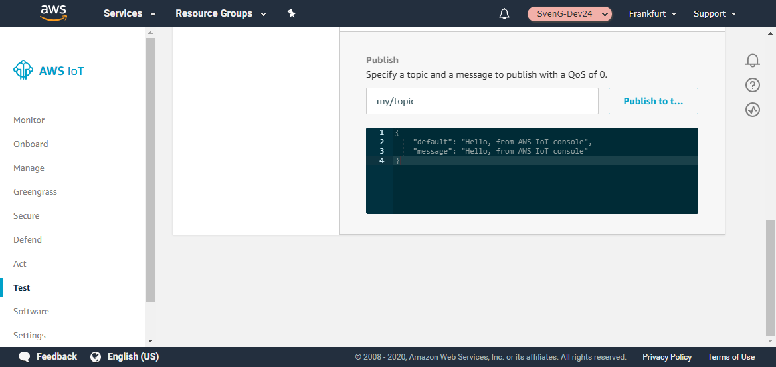776x367 pixels.
Task: Click sidebar scrollbar down arrow
Action: (x=150, y=341)
